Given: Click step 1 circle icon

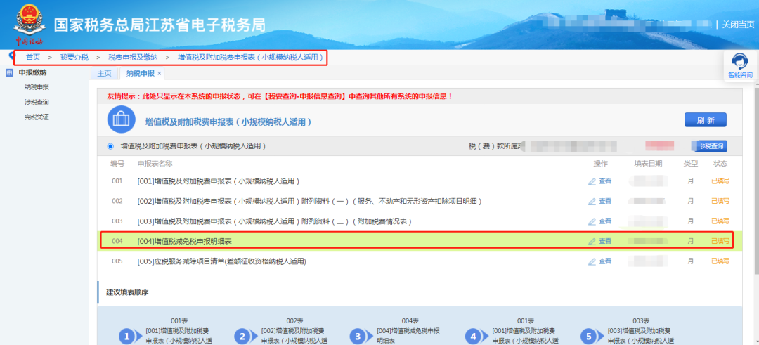Looking at the screenshot, I should click(x=126, y=337).
